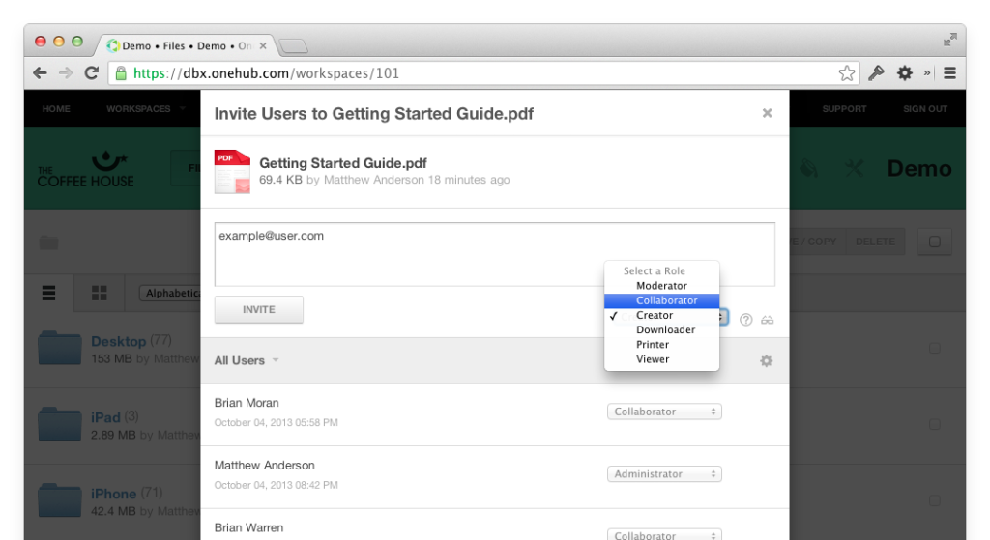Switch to list view icon
This screenshot has width=990, height=540.
(48, 293)
